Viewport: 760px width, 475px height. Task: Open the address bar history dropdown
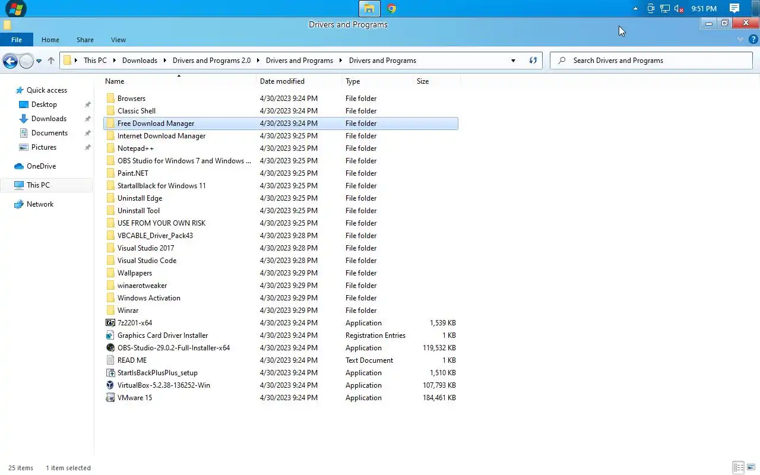(513, 61)
